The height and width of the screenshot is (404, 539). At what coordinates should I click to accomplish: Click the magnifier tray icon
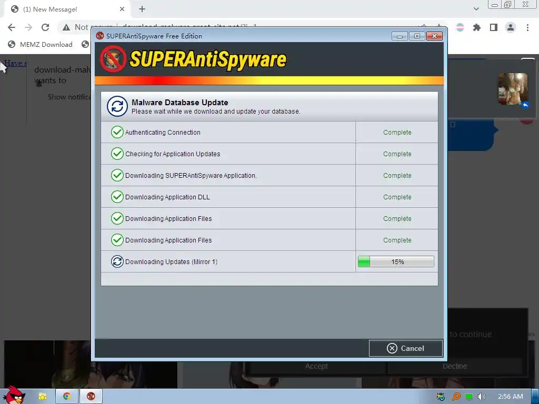click(456, 397)
